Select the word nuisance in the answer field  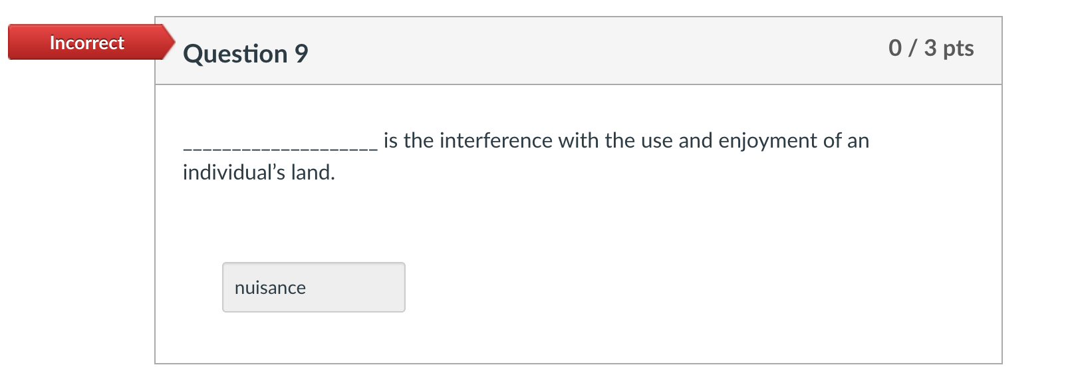click(270, 287)
